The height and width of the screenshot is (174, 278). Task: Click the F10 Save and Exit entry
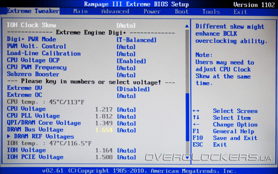tap(225, 138)
